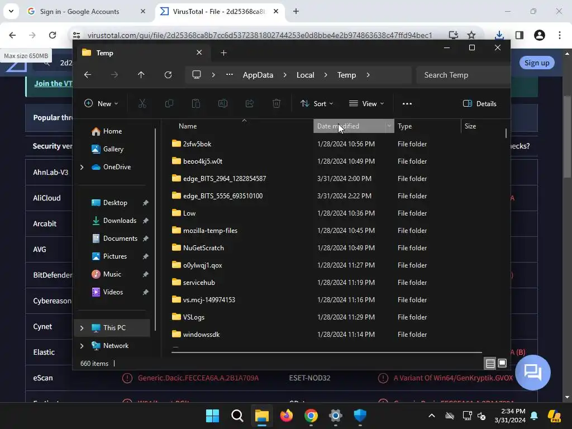This screenshot has height=429, width=572.
Task: Click AppData in the breadcrumb
Action: coord(258,75)
